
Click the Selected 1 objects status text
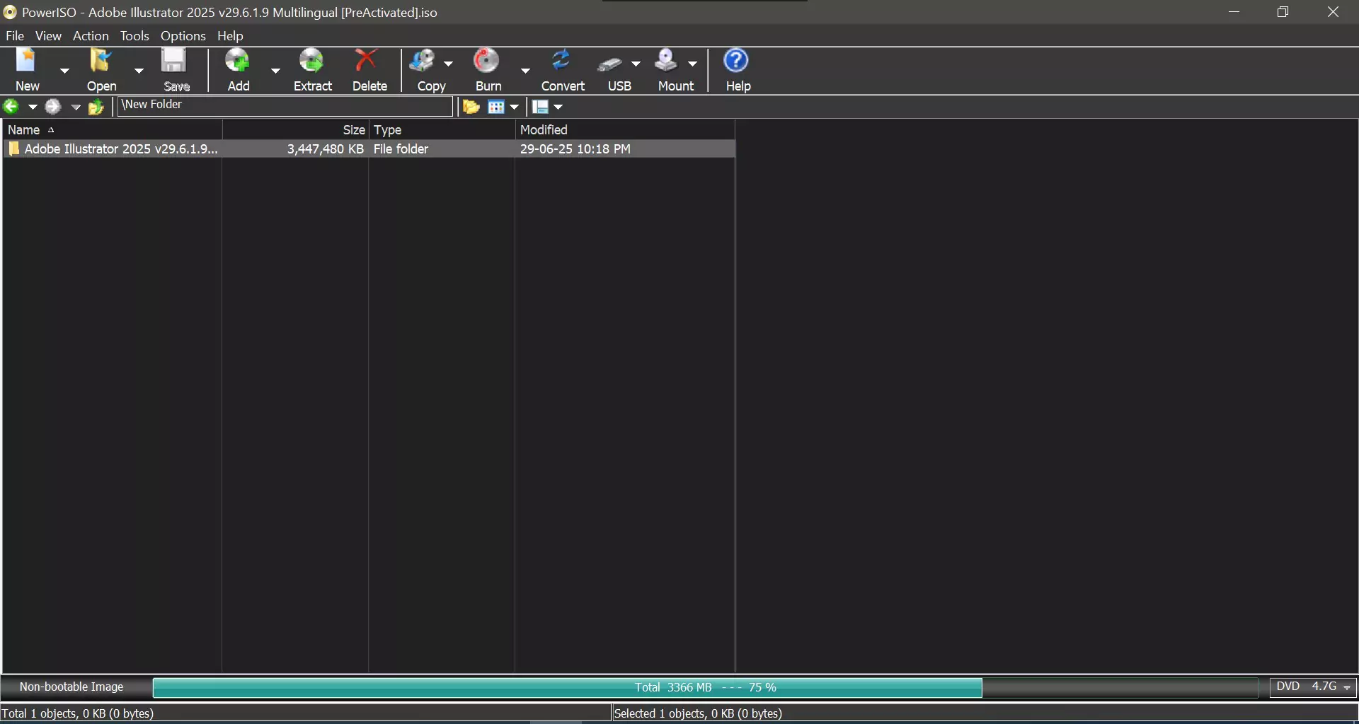[x=698, y=713]
